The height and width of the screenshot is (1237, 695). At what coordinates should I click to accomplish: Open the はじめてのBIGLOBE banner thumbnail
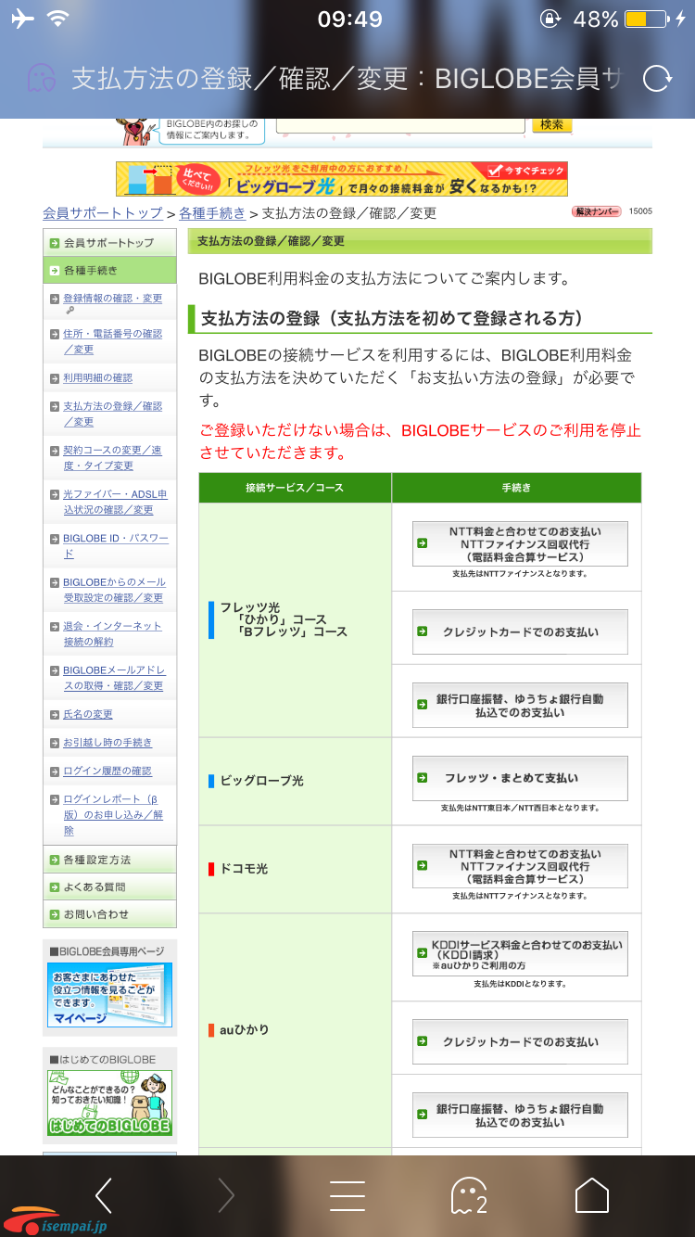coord(109,1103)
